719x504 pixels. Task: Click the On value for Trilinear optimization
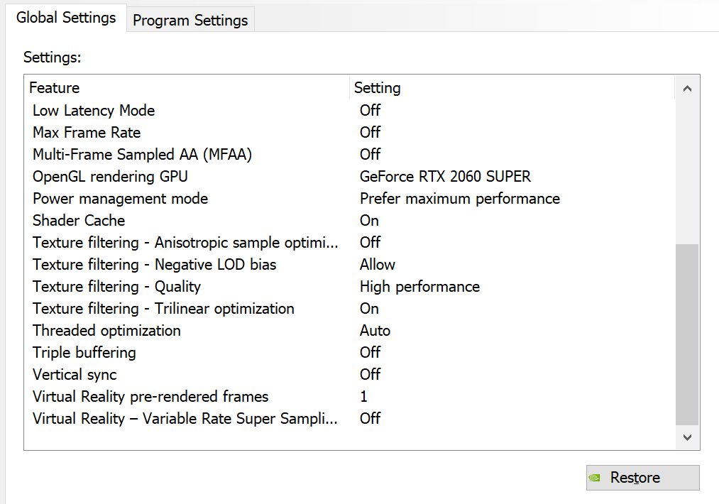coord(369,309)
